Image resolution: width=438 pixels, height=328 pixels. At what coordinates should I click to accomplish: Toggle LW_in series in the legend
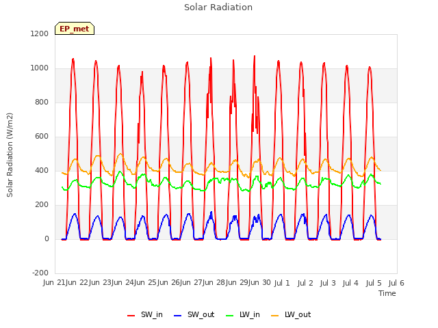tap(243, 315)
